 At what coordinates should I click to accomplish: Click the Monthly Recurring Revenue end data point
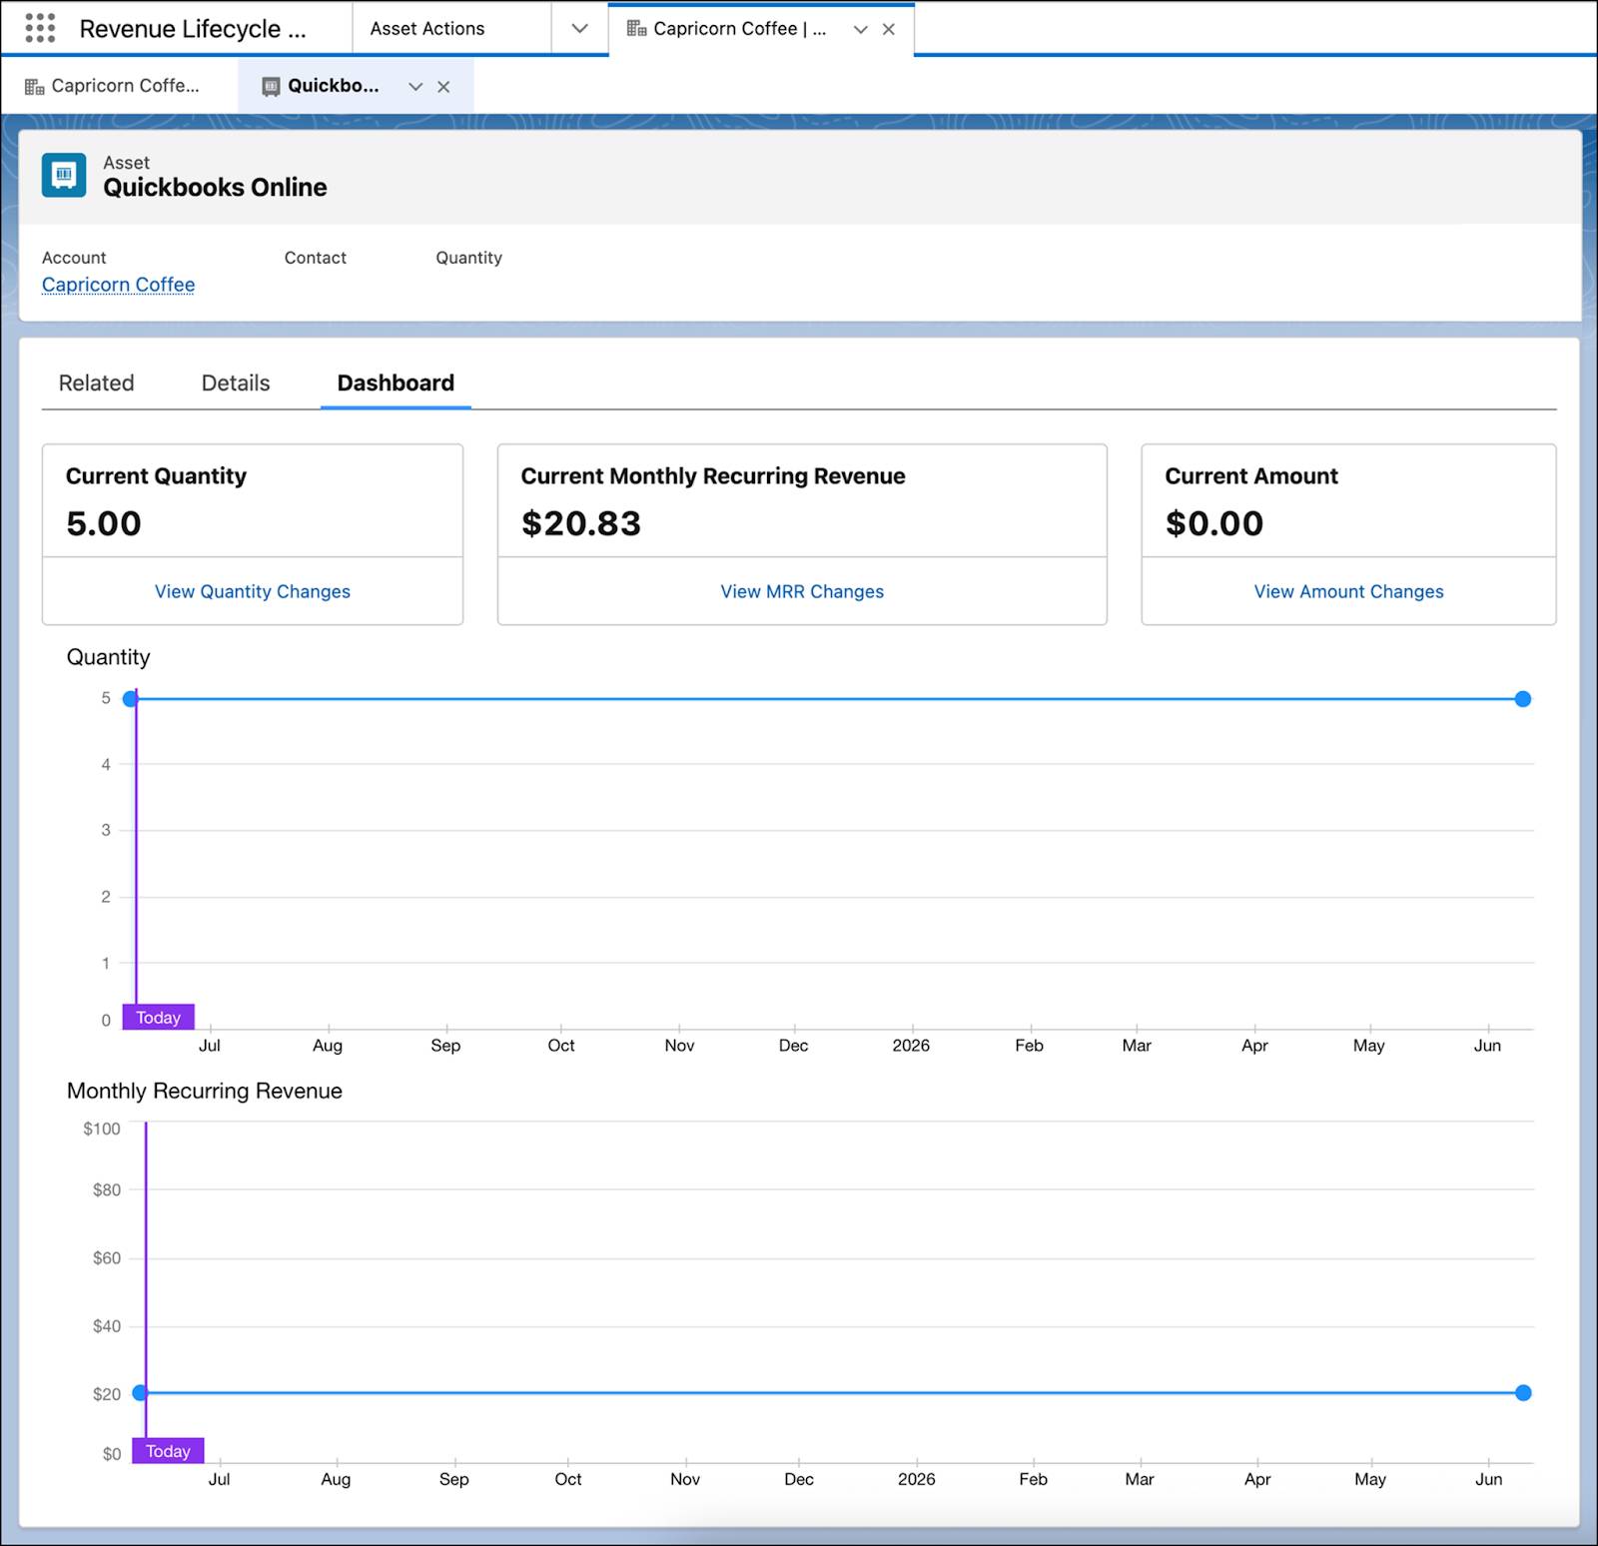1522,1392
